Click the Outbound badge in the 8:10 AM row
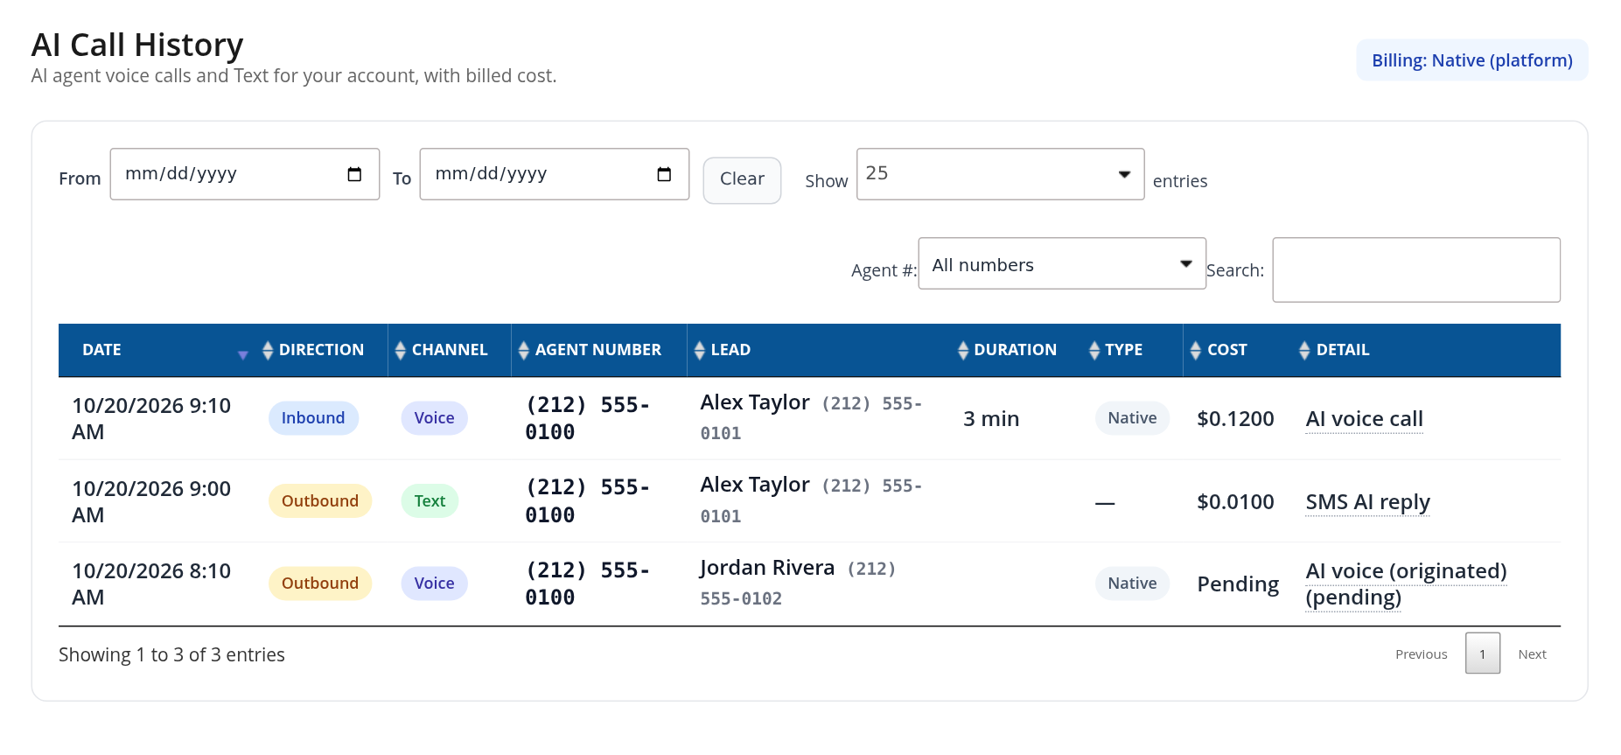Image resolution: width=1621 pixels, height=755 pixels. click(x=320, y=584)
